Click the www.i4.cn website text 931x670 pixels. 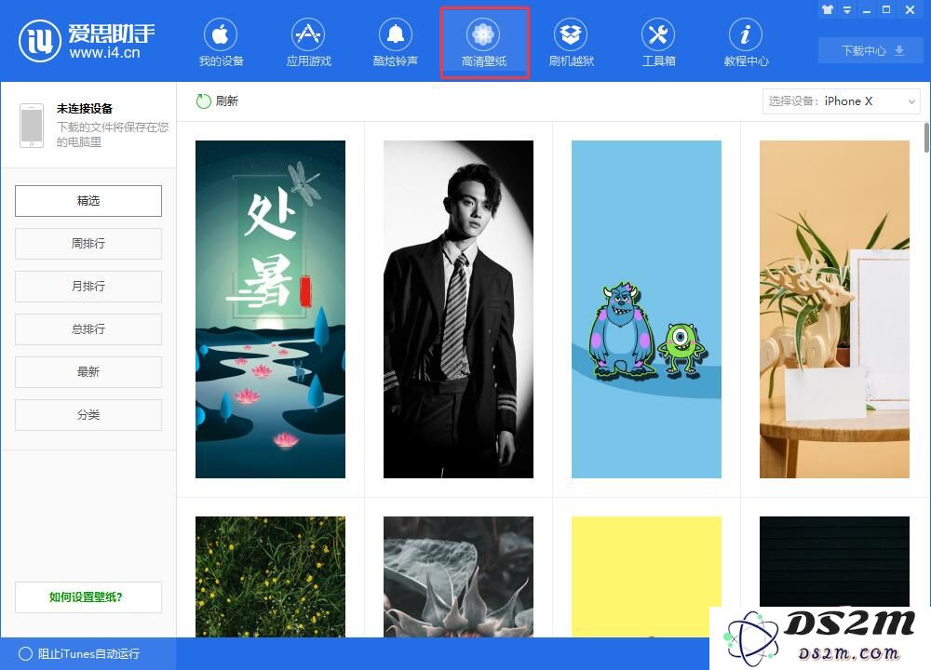pyautogui.click(x=104, y=53)
